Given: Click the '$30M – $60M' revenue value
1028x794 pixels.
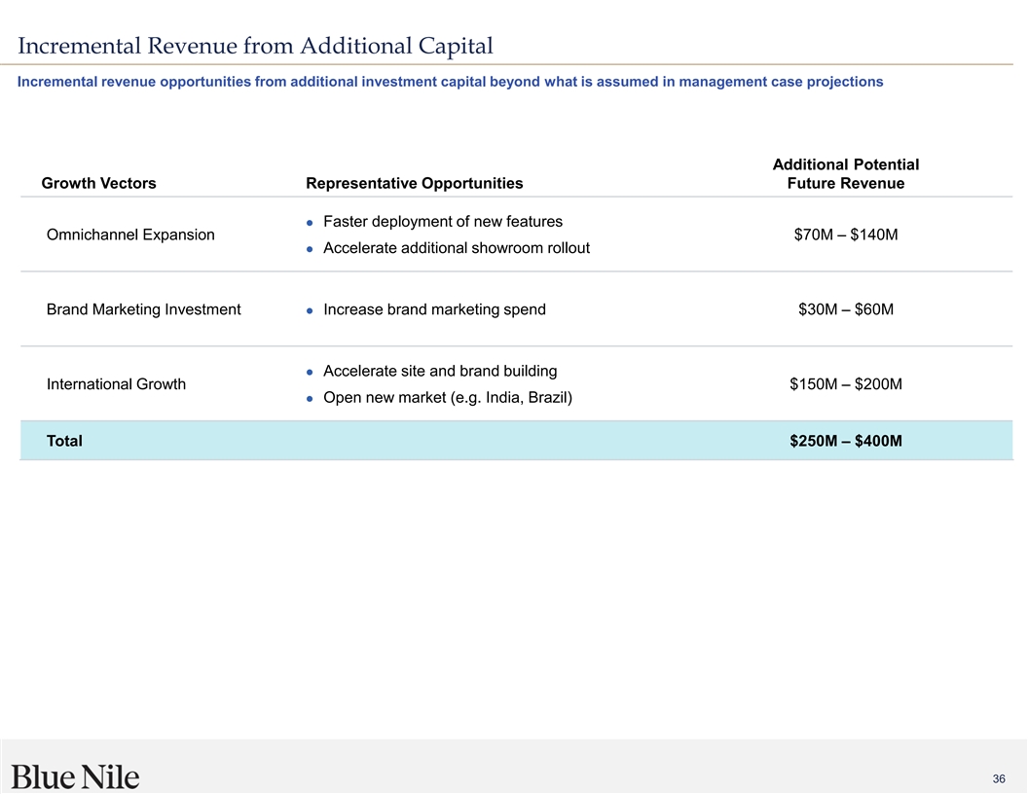Looking at the screenshot, I should coord(845,309).
